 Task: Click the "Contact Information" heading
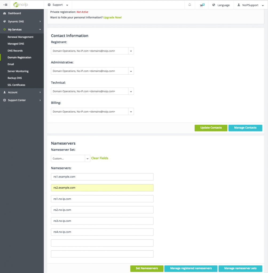point(70,36)
